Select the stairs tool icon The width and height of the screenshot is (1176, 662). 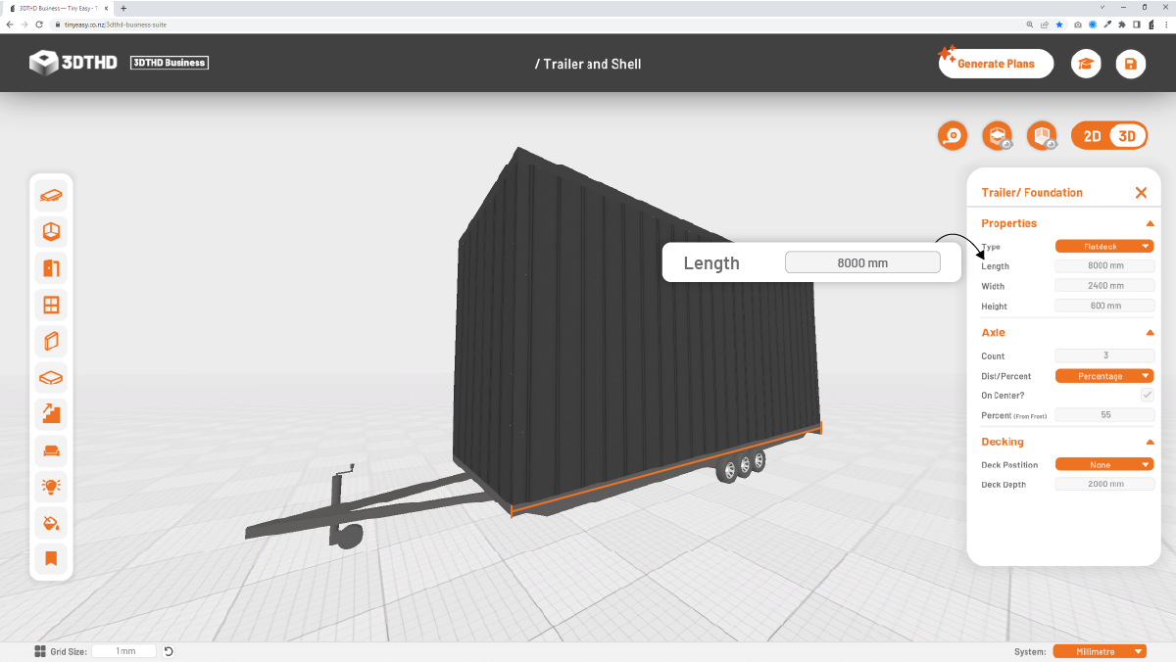click(x=51, y=413)
